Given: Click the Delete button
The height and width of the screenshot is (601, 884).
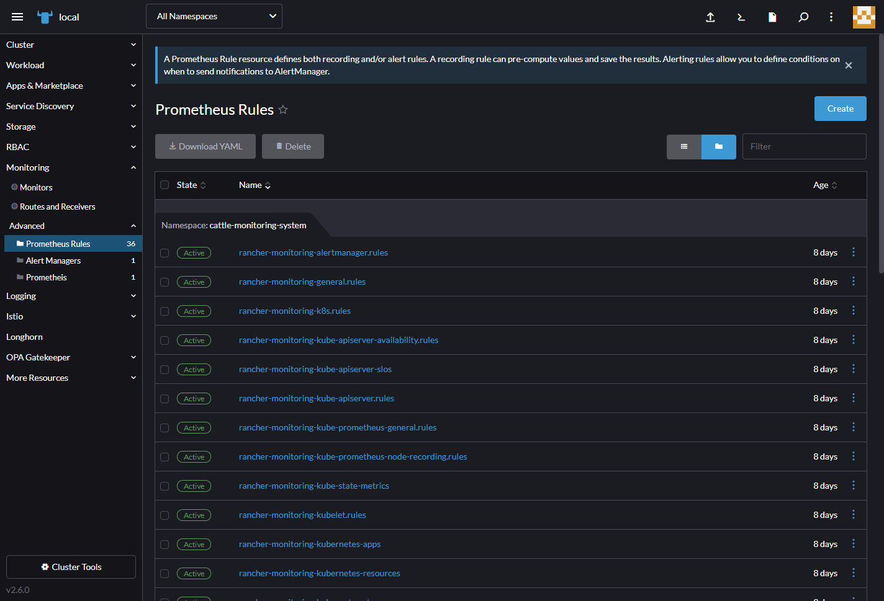Looking at the screenshot, I should (x=293, y=146).
